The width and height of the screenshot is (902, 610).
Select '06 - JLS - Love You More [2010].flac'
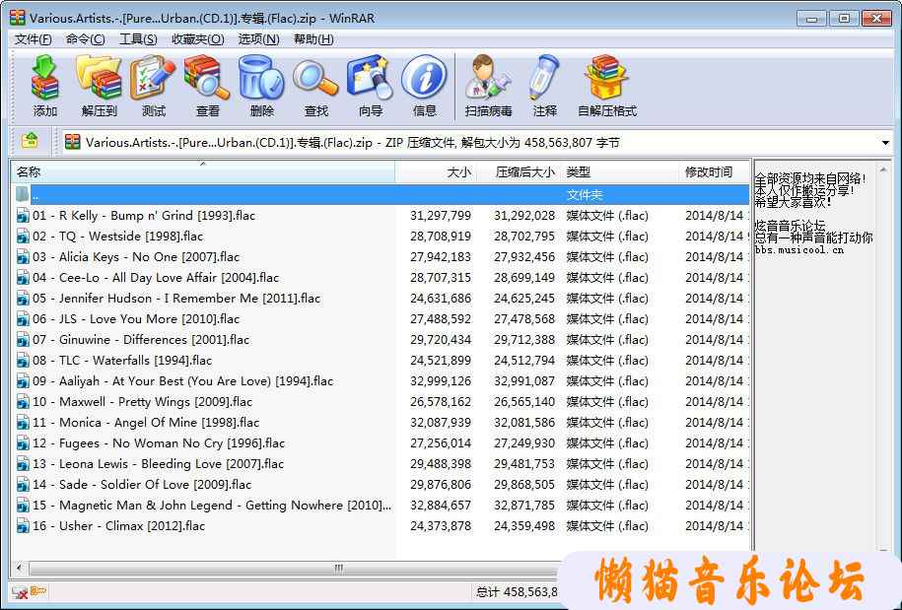click(x=136, y=319)
